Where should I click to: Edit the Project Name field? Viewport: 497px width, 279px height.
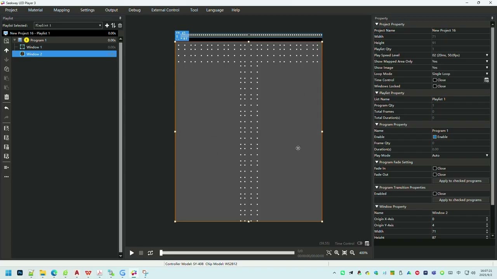(460, 30)
